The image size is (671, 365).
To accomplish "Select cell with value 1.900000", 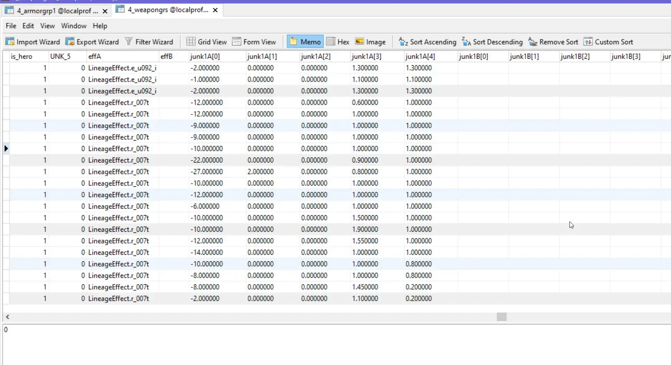I will (x=377, y=229).
